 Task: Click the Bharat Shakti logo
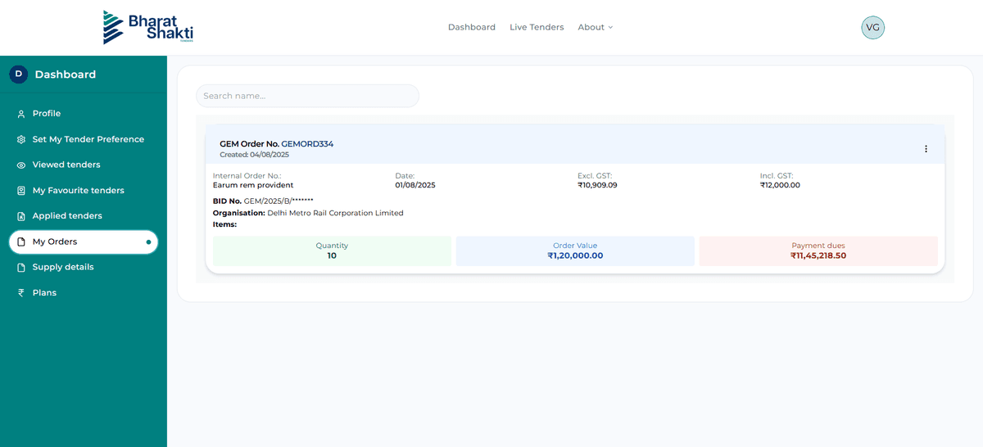tap(148, 27)
